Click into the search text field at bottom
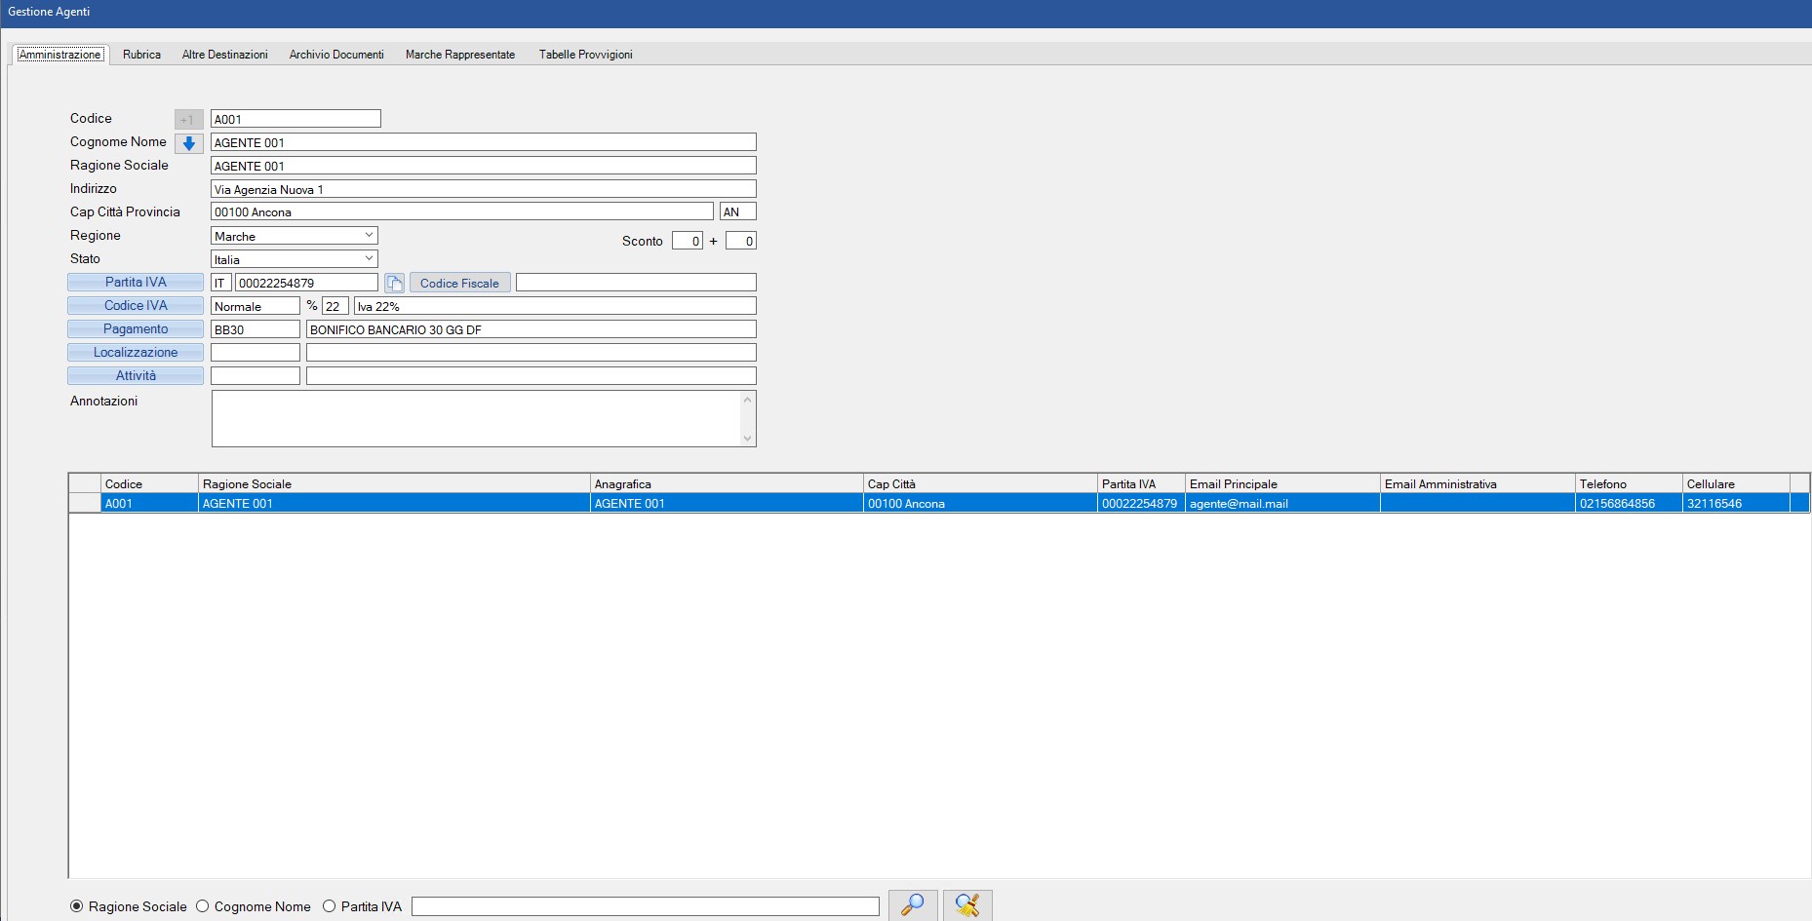This screenshot has height=921, width=1812. (645, 906)
